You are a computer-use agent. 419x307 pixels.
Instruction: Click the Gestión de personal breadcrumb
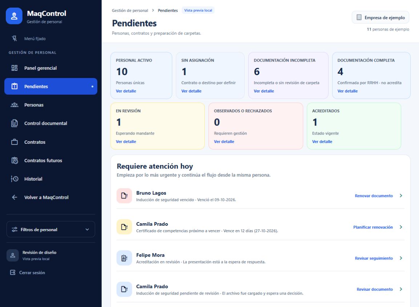(130, 11)
